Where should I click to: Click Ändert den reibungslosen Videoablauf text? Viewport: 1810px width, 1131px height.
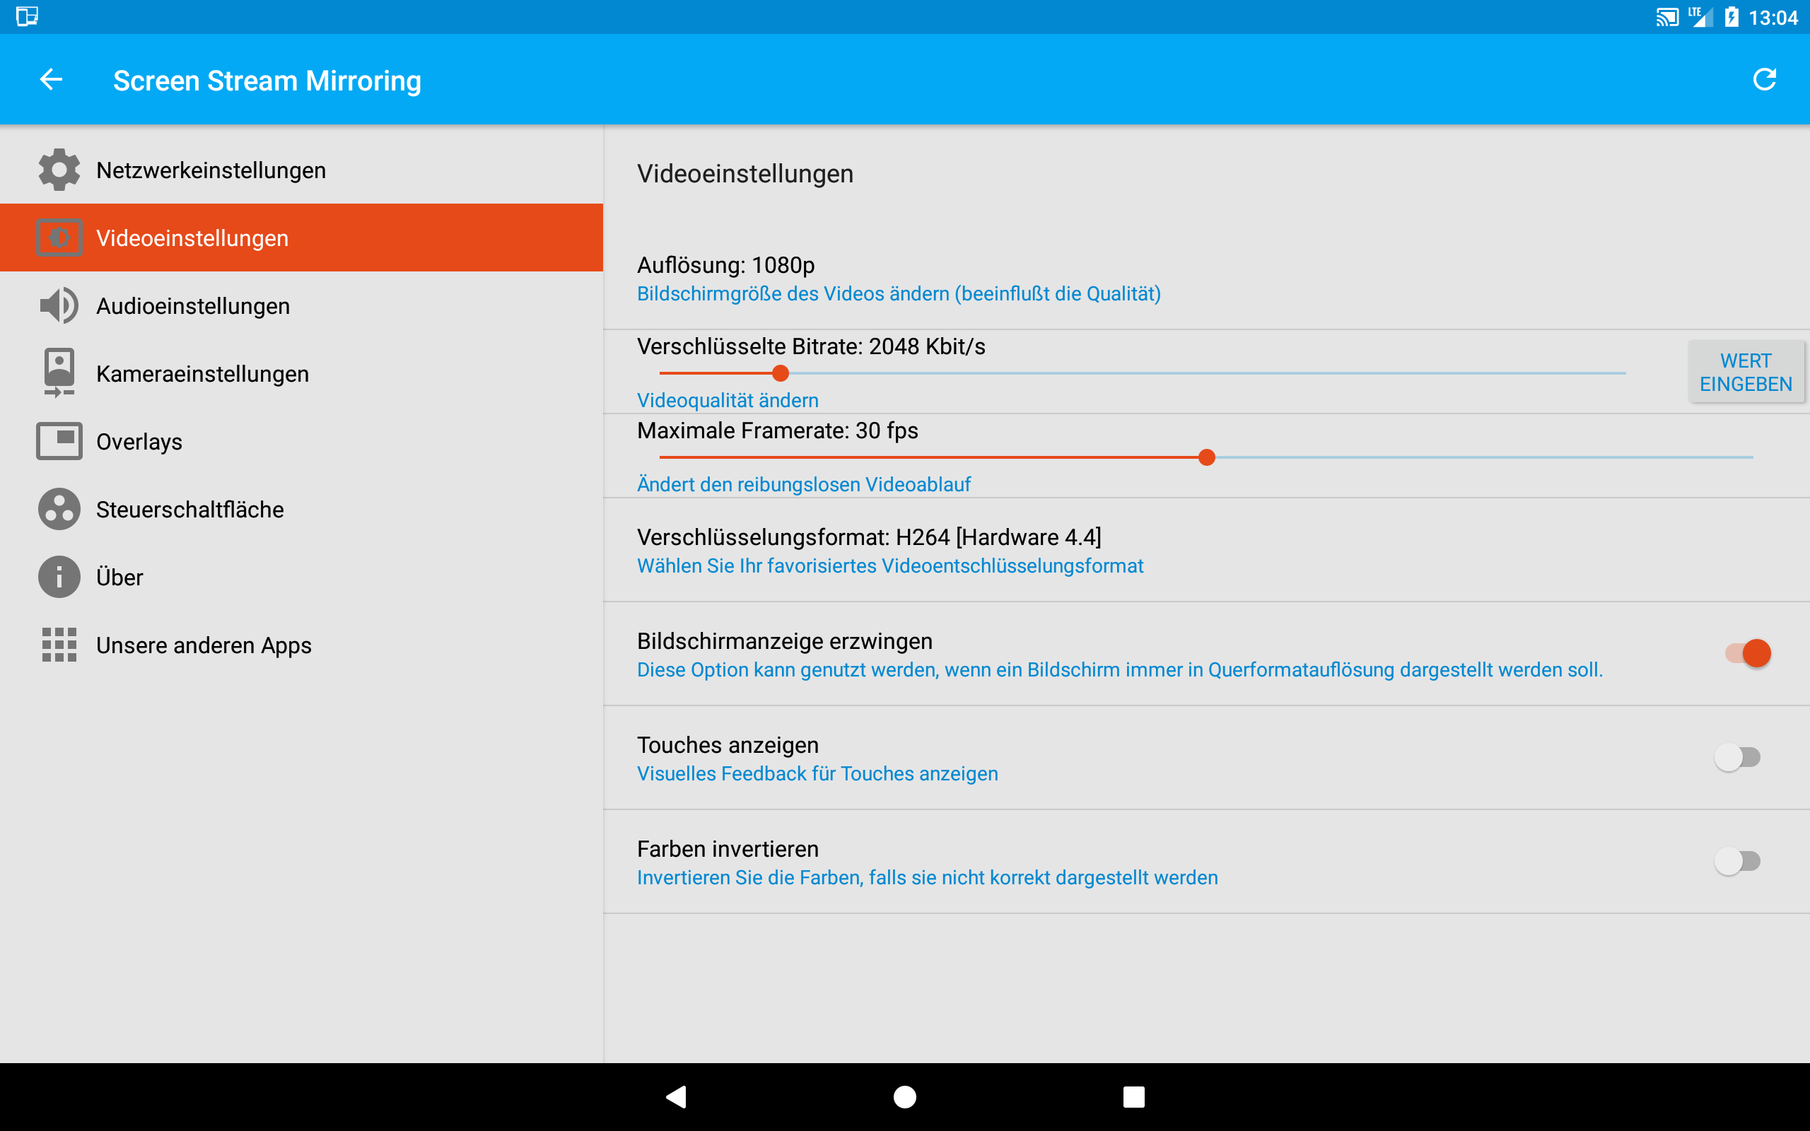(803, 484)
